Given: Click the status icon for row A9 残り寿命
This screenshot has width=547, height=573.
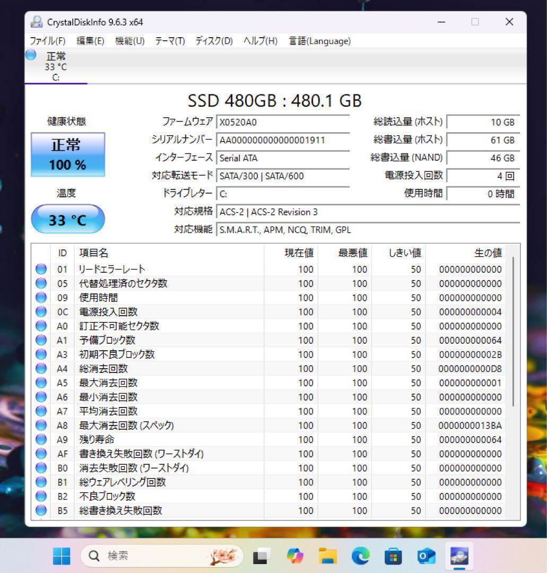Looking at the screenshot, I should click(41, 440).
